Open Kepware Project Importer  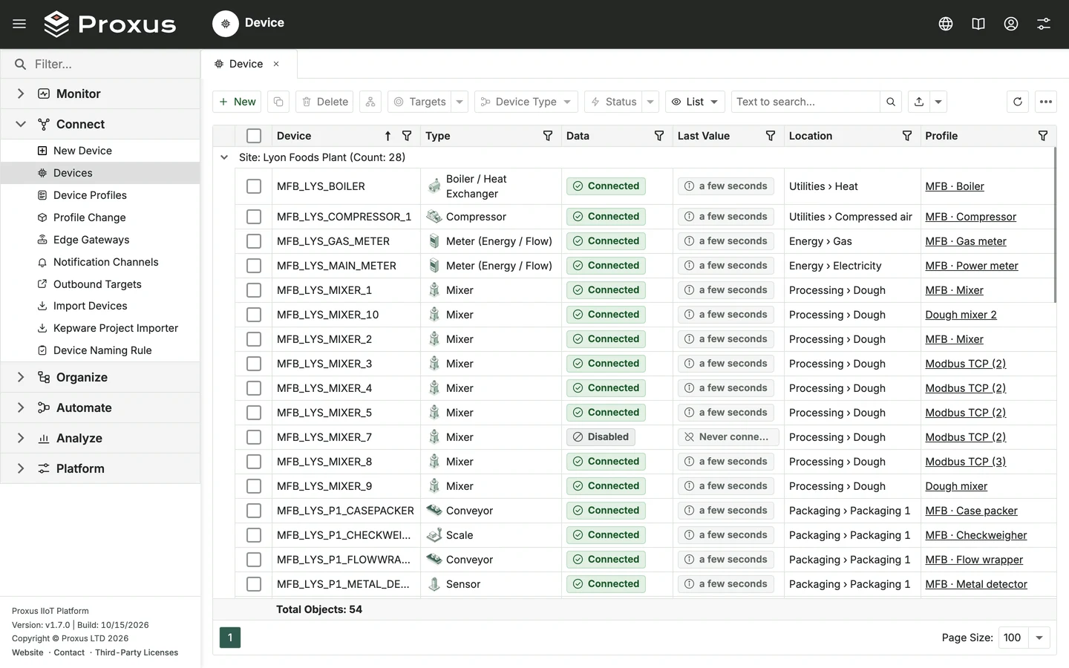(116, 328)
